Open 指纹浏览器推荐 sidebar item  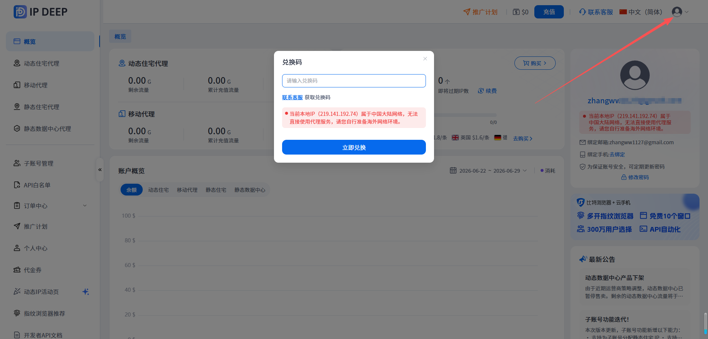click(50, 314)
